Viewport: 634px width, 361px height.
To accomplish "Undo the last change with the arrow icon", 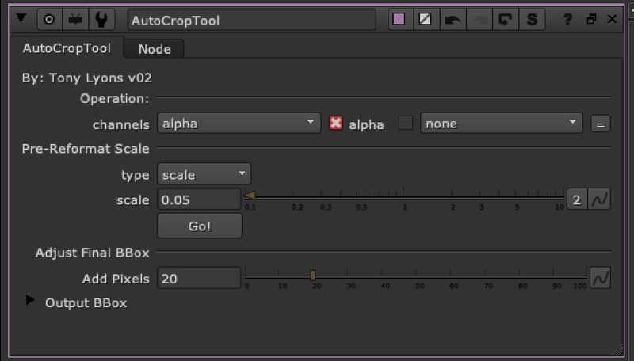I will point(453,19).
